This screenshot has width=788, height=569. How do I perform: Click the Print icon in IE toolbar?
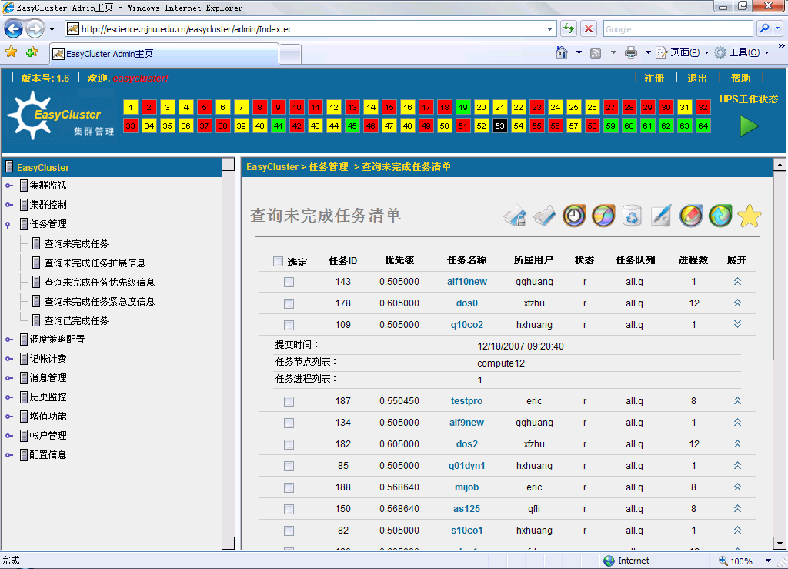631,52
